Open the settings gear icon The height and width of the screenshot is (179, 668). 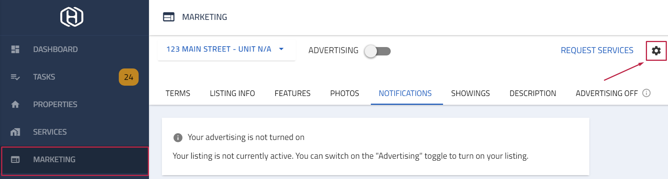coord(656,50)
